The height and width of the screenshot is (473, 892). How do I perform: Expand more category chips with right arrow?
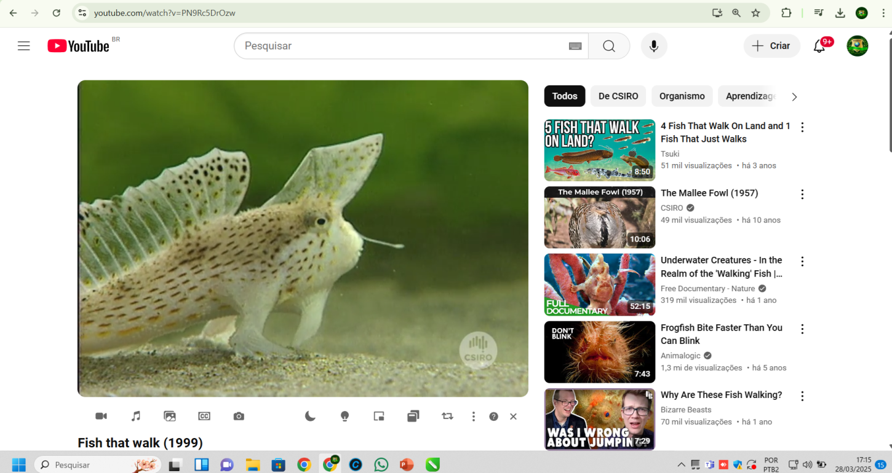click(794, 97)
